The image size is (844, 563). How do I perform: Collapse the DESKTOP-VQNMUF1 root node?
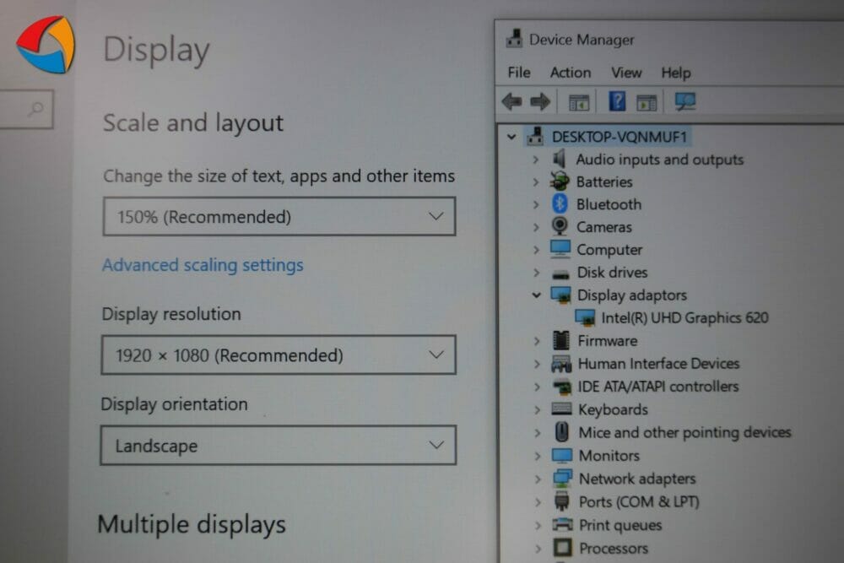[x=511, y=137]
